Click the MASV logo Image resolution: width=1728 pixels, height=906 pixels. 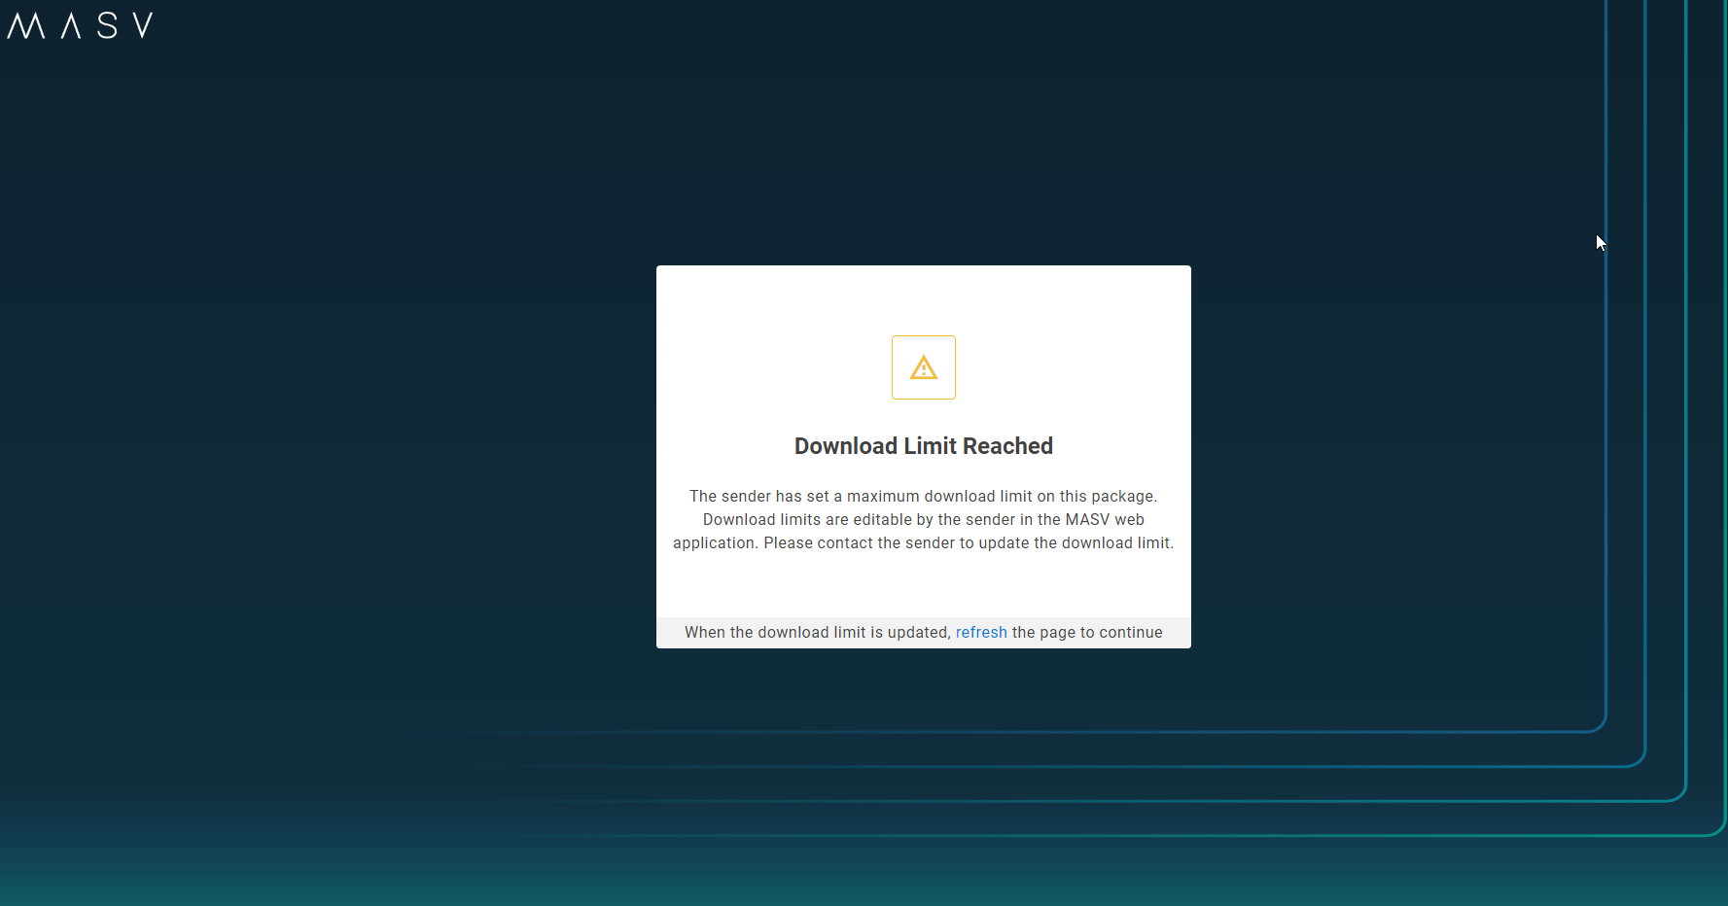80,25
